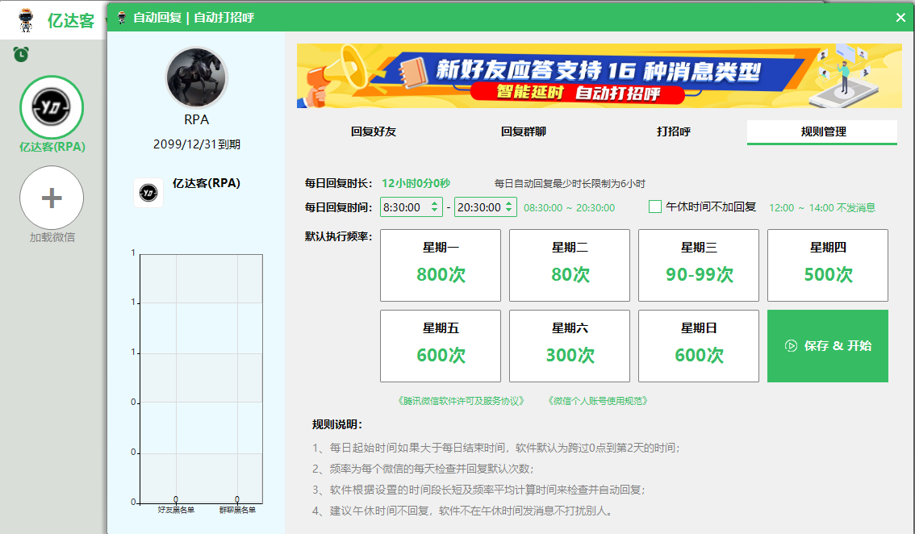Click the 好友黑名单 chart axis label
This screenshot has width=915, height=534.
click(176, 510)
